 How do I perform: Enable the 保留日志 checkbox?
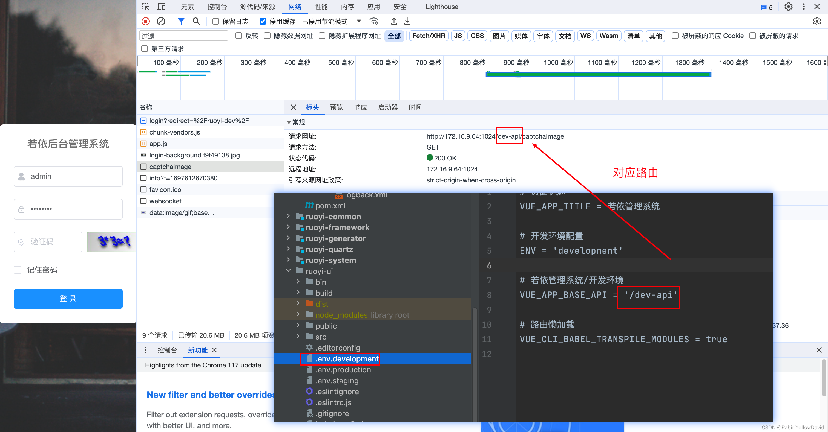click(x=216, y=22)
